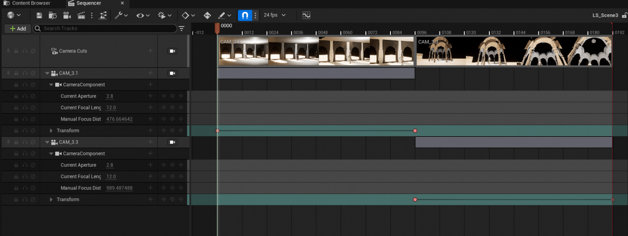Select the Save sequence icon

click(x=39, y=15)
